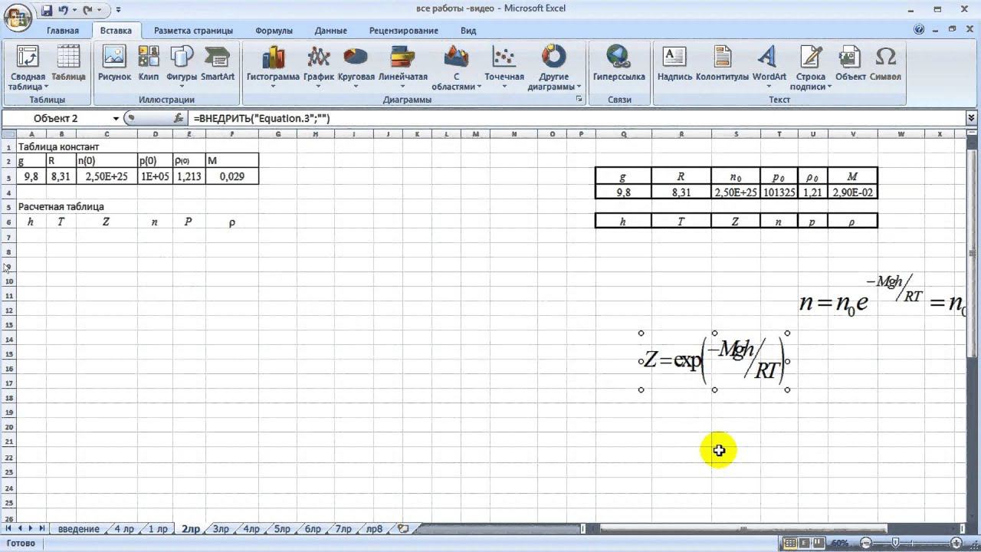
Task: Select cell with value 0,029
Action: point(232,176)
